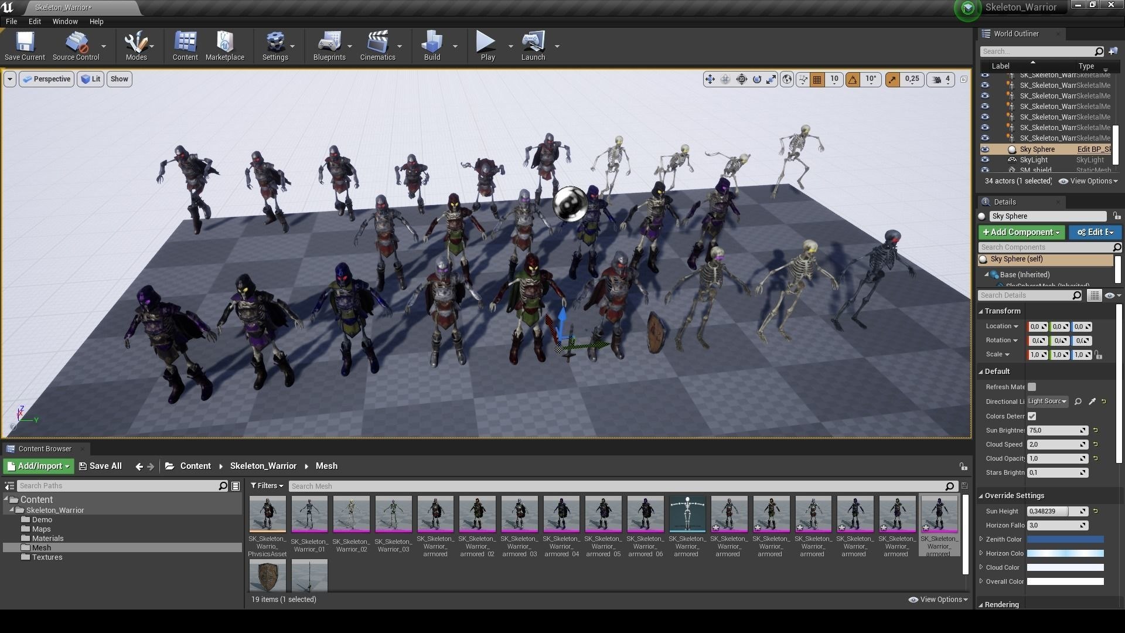Check the Refresh Material checkbox

point(1032,387)
